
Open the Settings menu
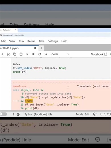(53, 41)
